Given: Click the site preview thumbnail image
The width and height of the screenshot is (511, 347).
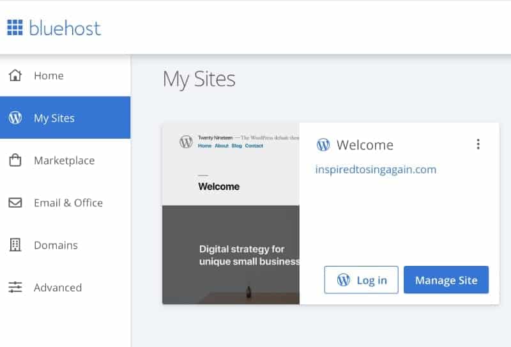Looking at the screenshot, I should tap(231, 213).
